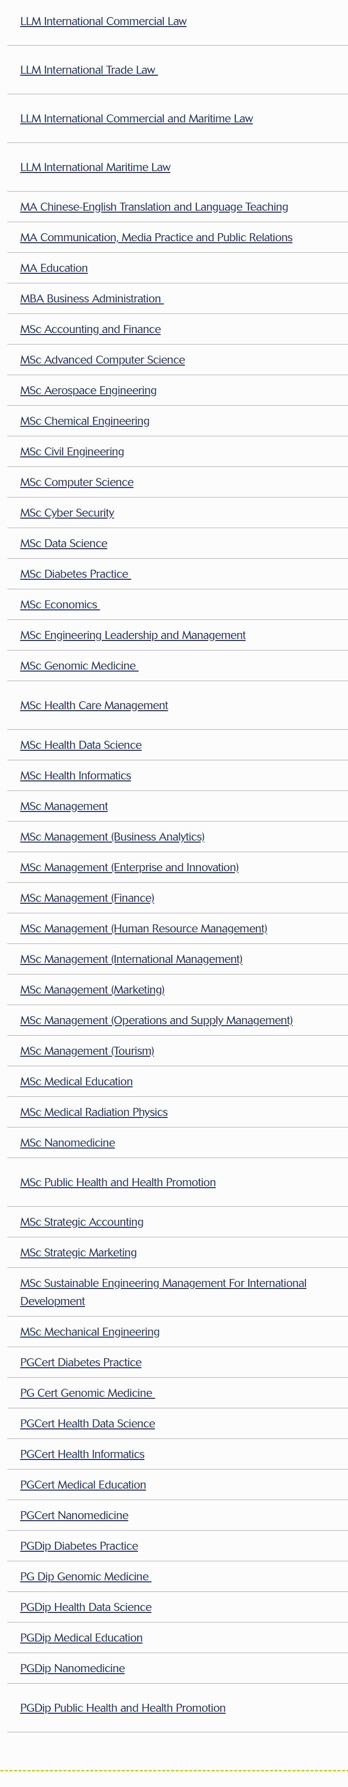Select MA Chinese-English Translation and Language Teaching
This screenshot has height=1787, width=348.
coord(154,207)
